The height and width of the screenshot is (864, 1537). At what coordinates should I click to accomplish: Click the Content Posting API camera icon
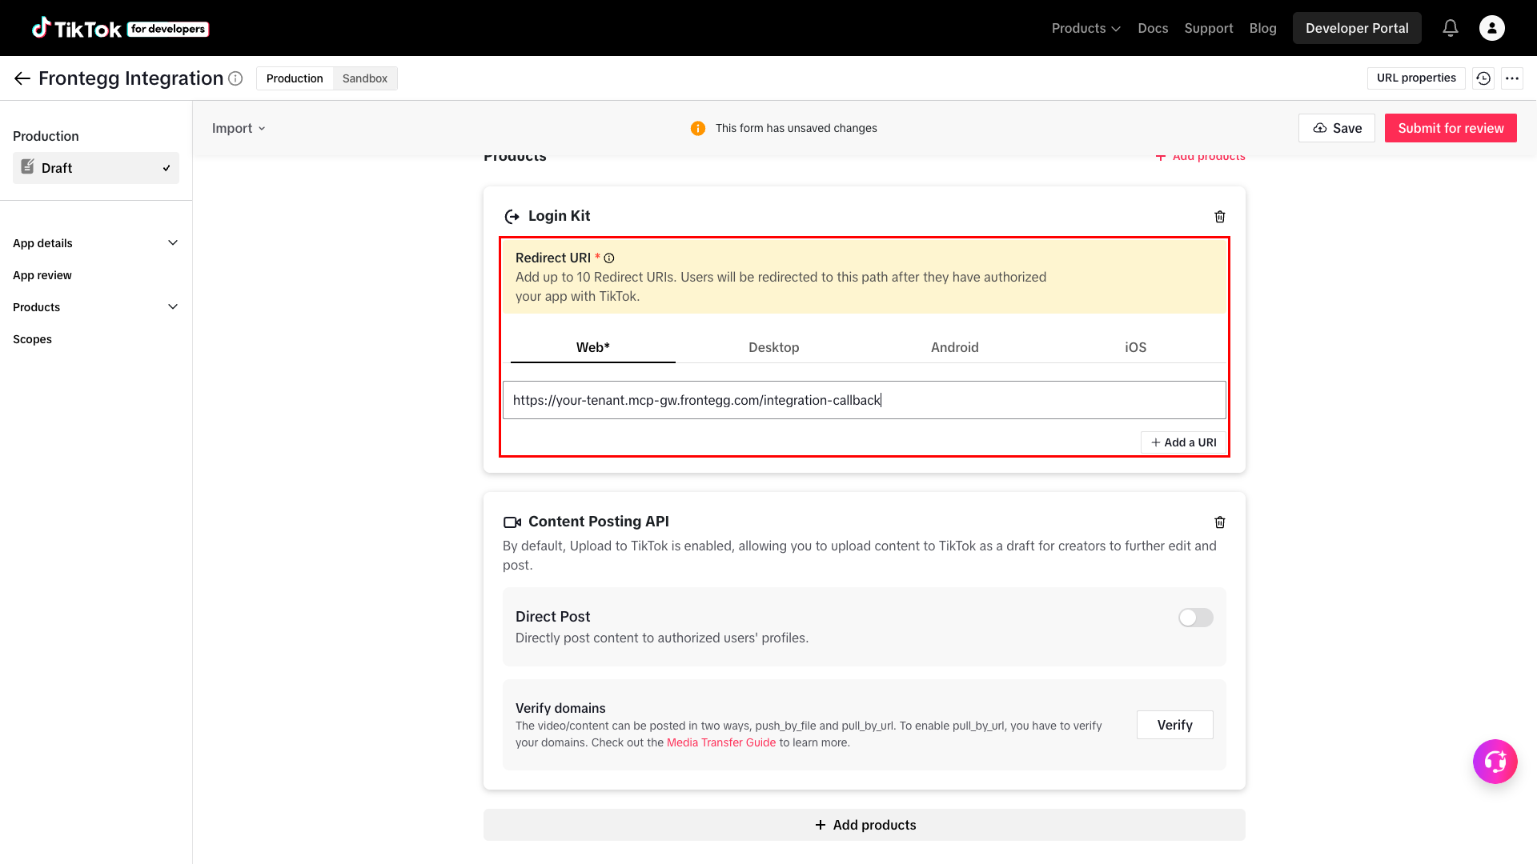click(x=512, y=522)
